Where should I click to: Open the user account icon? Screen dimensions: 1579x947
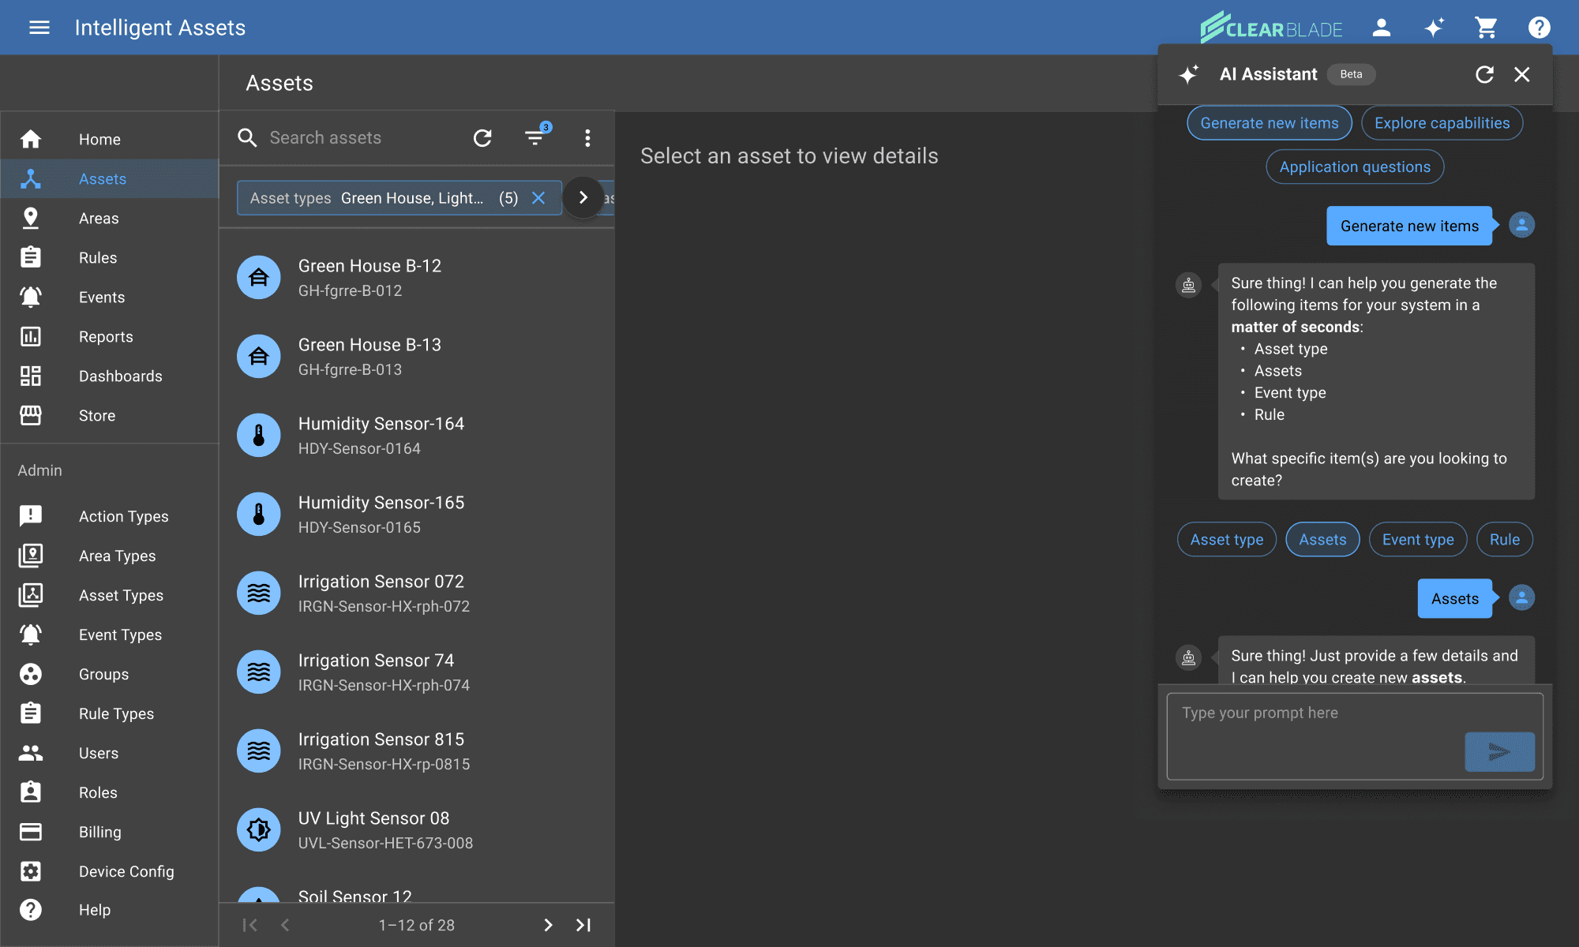tap(1381, 28)
